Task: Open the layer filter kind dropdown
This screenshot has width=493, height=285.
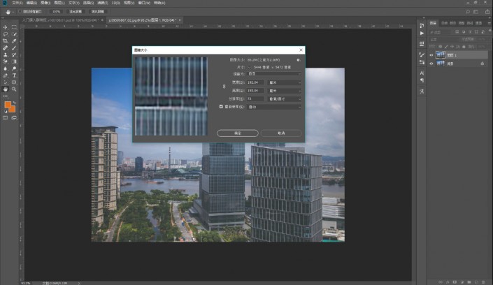Action: pos(441,32)
